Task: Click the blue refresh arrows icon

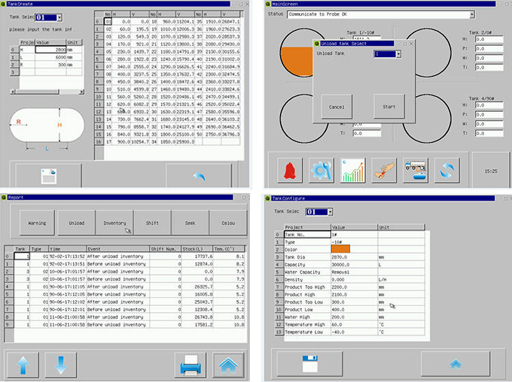Action: click(447, 171)
